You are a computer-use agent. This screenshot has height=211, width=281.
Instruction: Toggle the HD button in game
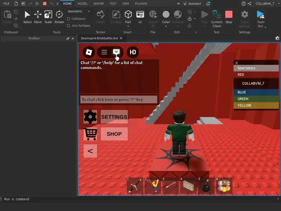click(x=133, y=52)
